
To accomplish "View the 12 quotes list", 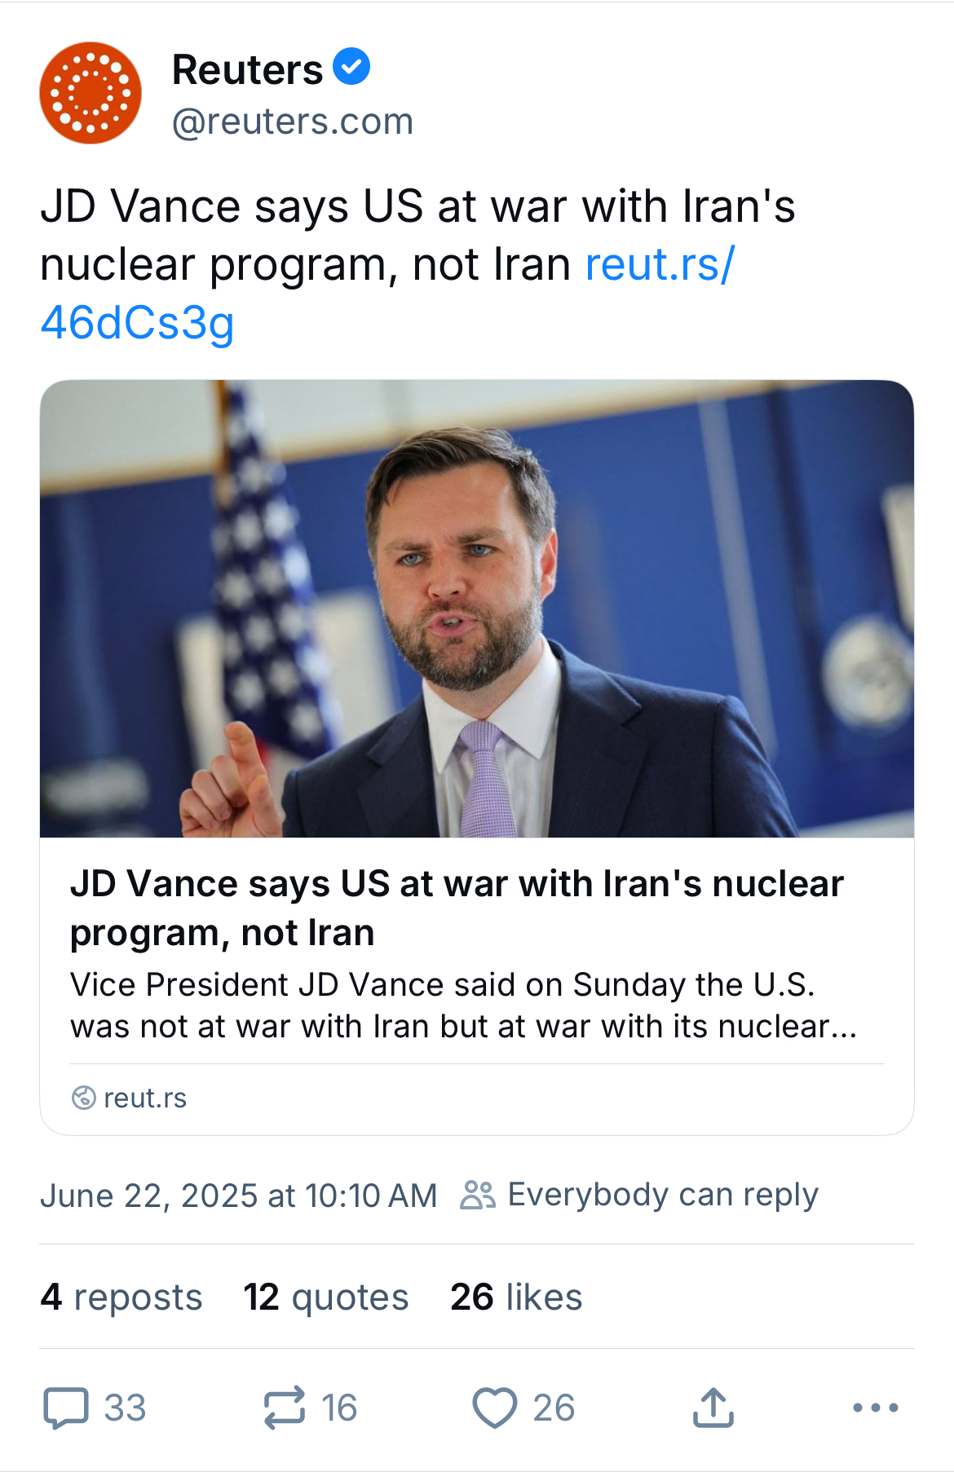I will 325,1297.
